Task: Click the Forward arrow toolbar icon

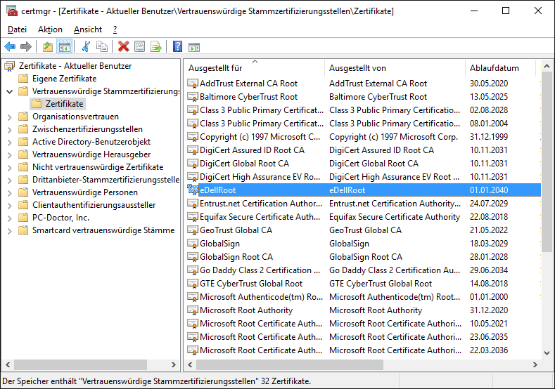Action: pyautogui.click(x=26, y=46)
